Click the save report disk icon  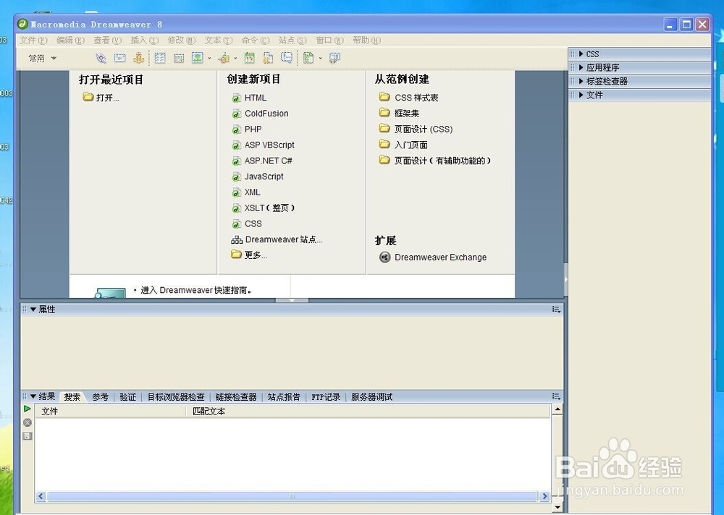[x=28, y=436]
